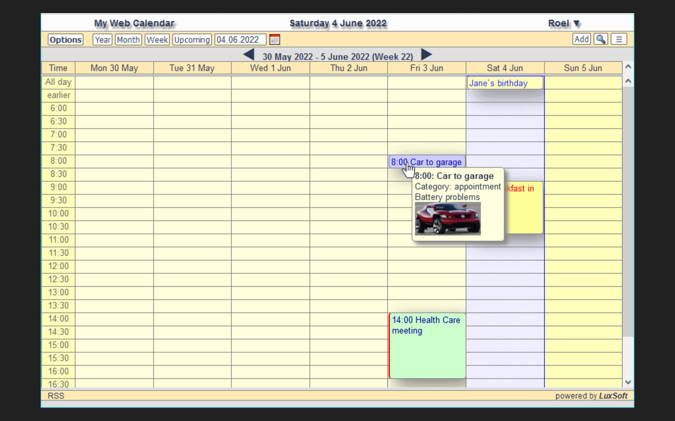Click the date field 04.06.2022
Screen dimensions: 675x421
[x=240, y=40]
